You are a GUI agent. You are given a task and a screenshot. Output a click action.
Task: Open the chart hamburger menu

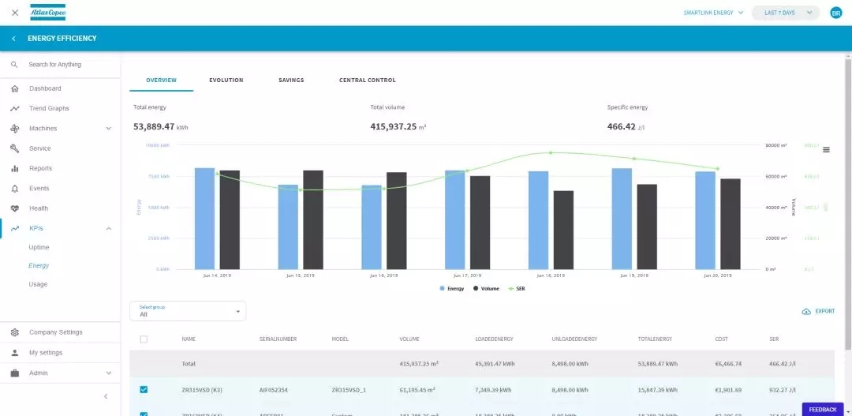click(x=826, y=150)
